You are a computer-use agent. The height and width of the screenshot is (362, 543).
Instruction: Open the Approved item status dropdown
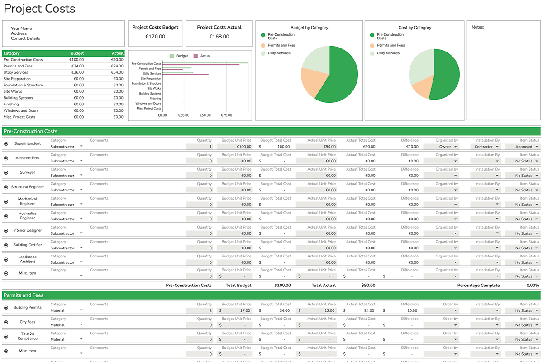coord(523,147)
